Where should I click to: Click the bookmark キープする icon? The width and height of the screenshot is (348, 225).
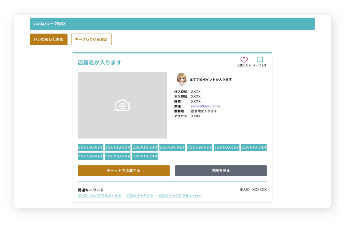coord(260,60)
